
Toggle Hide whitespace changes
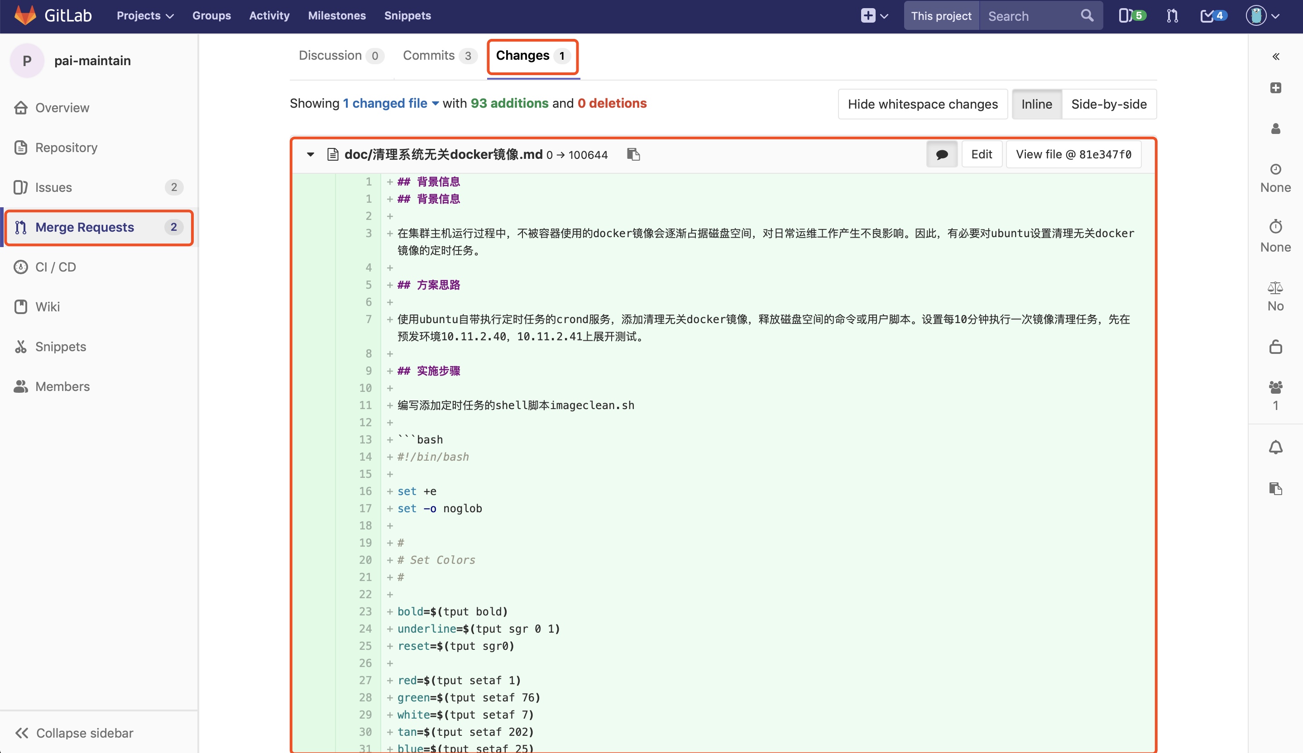922,104
